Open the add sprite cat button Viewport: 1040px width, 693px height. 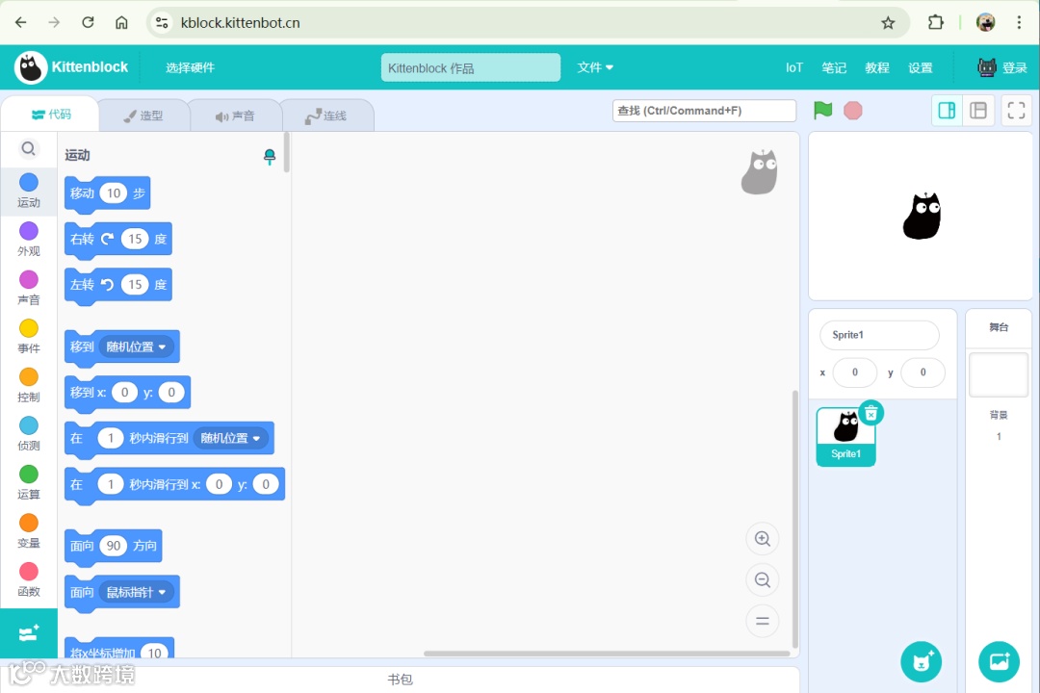922,661
